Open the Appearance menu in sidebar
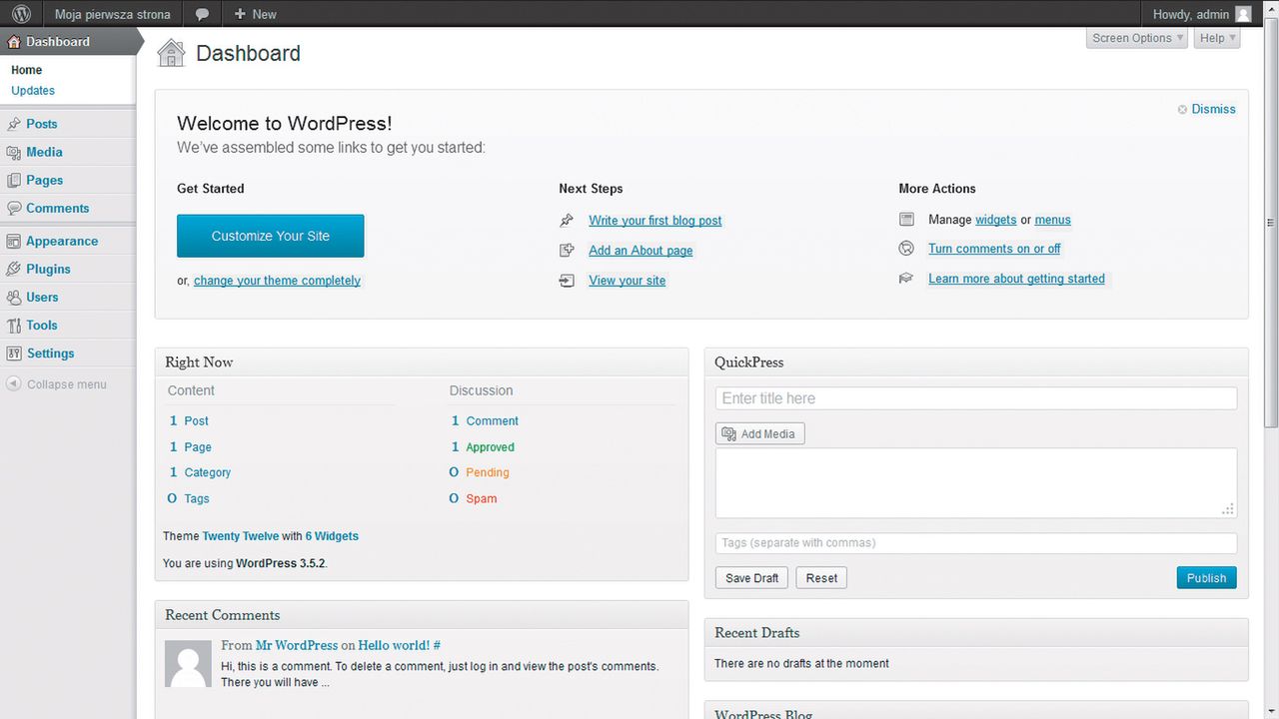 (x=68, y=241)
